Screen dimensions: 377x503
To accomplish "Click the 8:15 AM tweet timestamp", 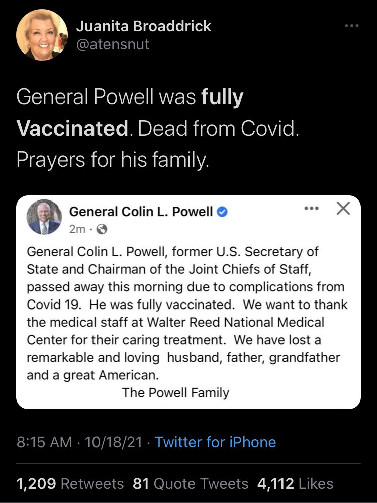I will pos(44,442).
